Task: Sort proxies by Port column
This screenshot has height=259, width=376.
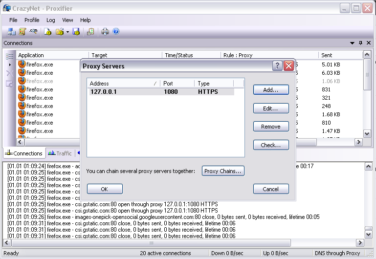Action: pyautogui.click(x=177, y=84)
